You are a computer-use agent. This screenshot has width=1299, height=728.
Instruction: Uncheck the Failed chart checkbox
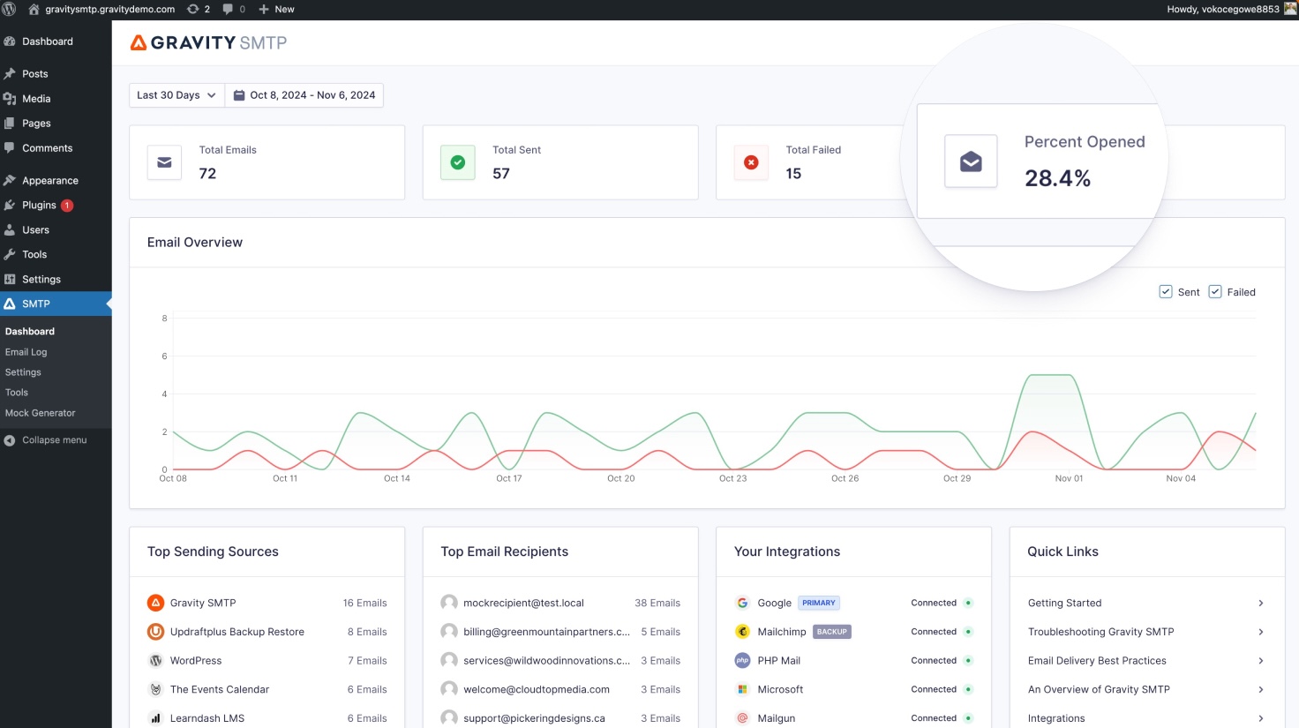coord(1215,291)
